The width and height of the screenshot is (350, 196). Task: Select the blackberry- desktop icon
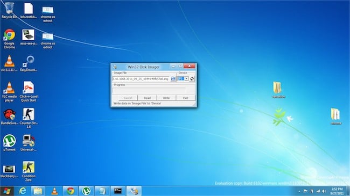[9, 171]
